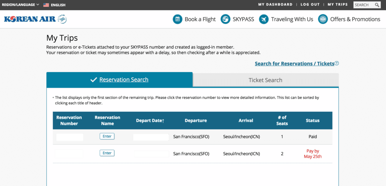Screen dimensions: 386x186
Task: Click the Offers & Promotions globe icon
Action: click(323, 19)
